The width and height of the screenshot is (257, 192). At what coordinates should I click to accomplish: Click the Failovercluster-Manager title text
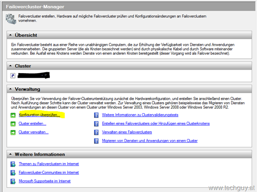(x=35, y=7)
